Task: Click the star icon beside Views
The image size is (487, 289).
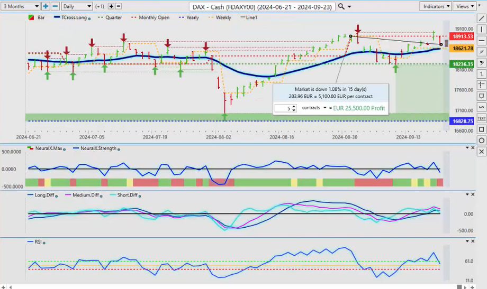Action: 480,6
